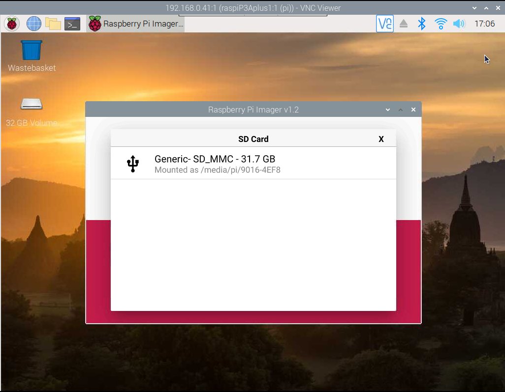Close the Raspberry Pi Imager window
Screen dimensions: 505x392
[413, 110]
